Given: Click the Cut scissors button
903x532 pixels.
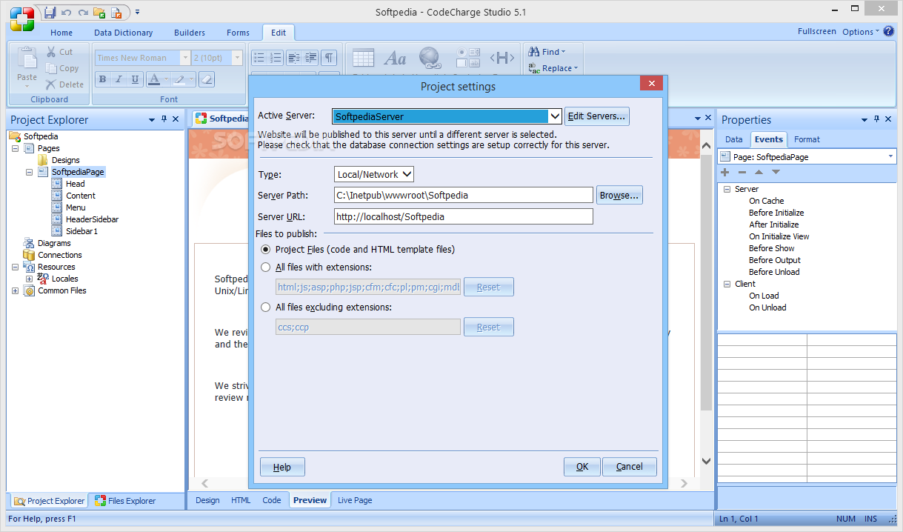Looking at the screenshot, I should pos(59,52).
